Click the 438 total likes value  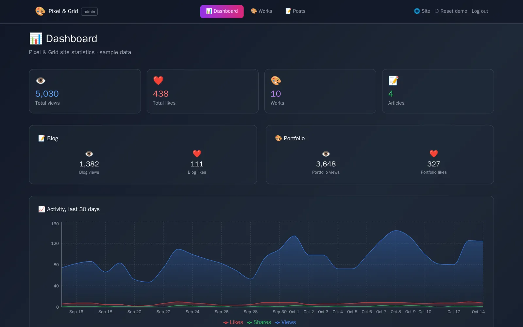[161, 94]
